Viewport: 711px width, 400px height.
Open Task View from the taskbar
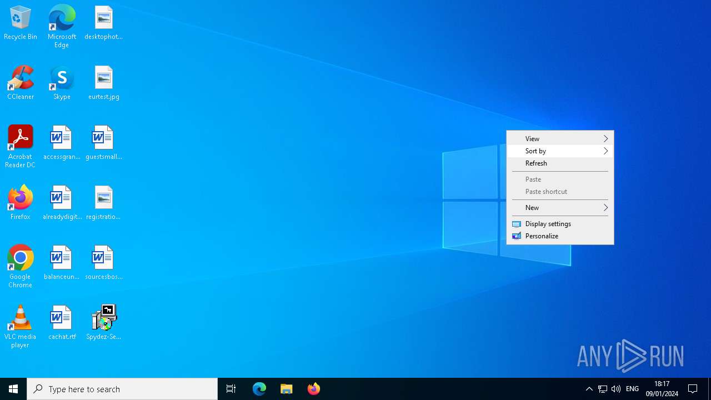231,389
